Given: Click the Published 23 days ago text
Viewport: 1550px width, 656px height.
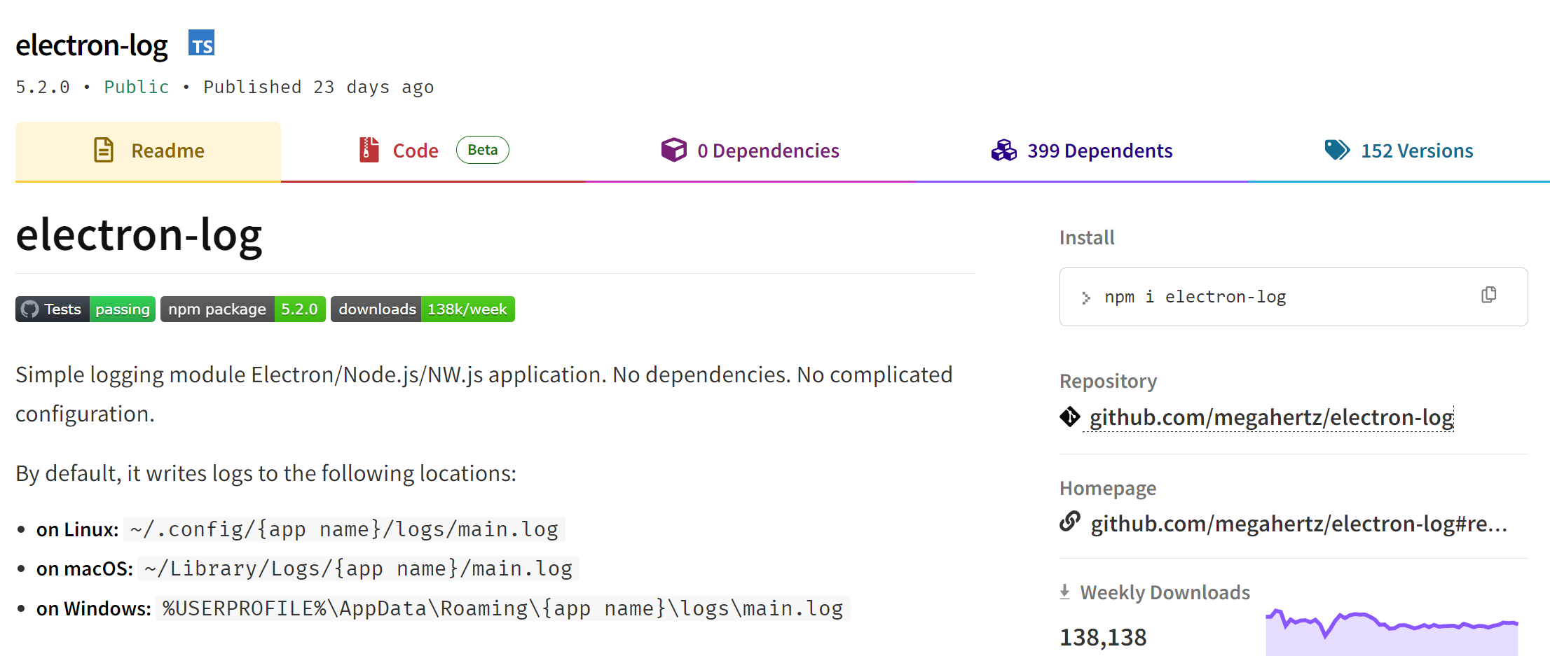Looking at the screenshot, I should point(319,87).
